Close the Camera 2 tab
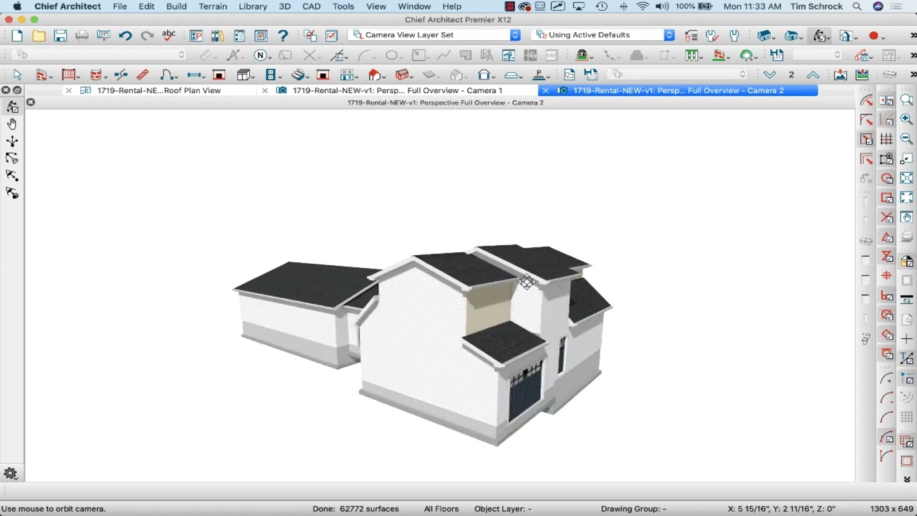This screenshot has height=516, width=917. click(545, 90)
